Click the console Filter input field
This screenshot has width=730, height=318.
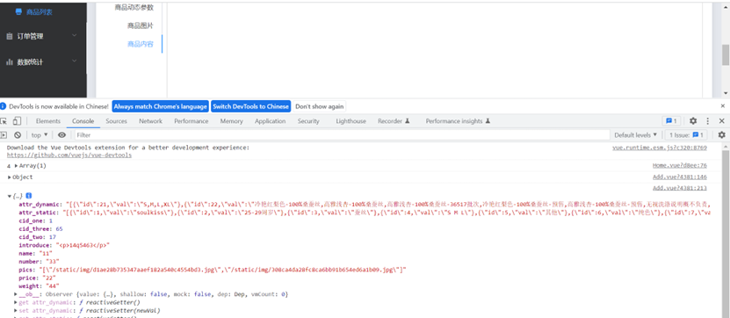click(342, 135)
